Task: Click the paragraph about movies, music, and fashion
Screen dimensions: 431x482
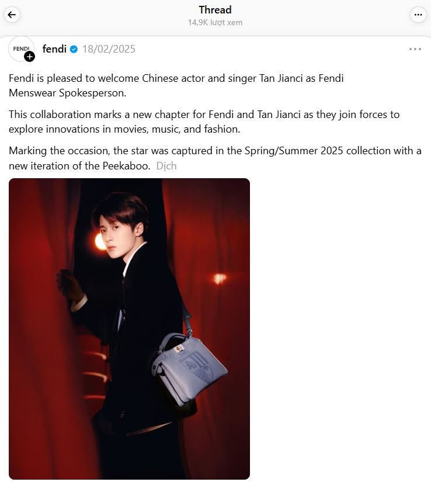Action: (x=204, y=122)
